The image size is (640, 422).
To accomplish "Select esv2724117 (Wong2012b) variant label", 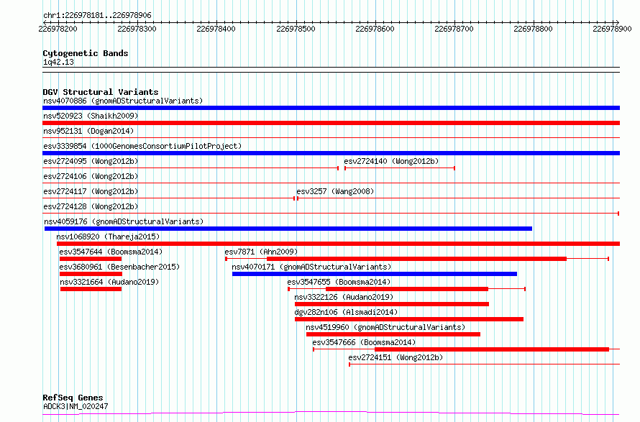I will pyautogui.click(x=91, y=191).
